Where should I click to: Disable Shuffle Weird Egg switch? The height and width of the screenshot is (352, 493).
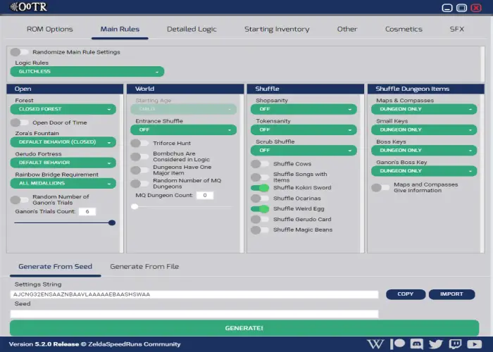pyautogui.click(x=260, y=208)
